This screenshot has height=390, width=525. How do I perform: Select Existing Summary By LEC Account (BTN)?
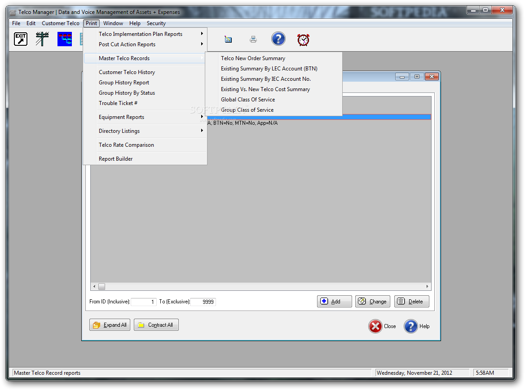(x=274, y=69)
